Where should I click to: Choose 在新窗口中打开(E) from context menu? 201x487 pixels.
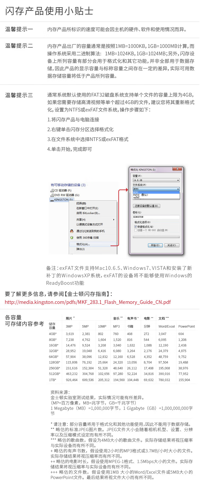coord(87,208)
